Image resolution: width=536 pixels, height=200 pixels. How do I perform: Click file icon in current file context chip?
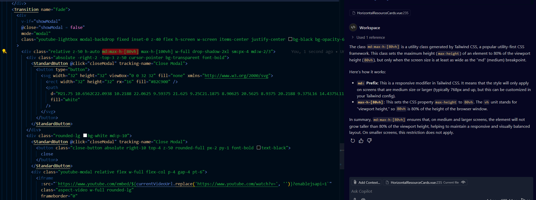tap(387, 182)
